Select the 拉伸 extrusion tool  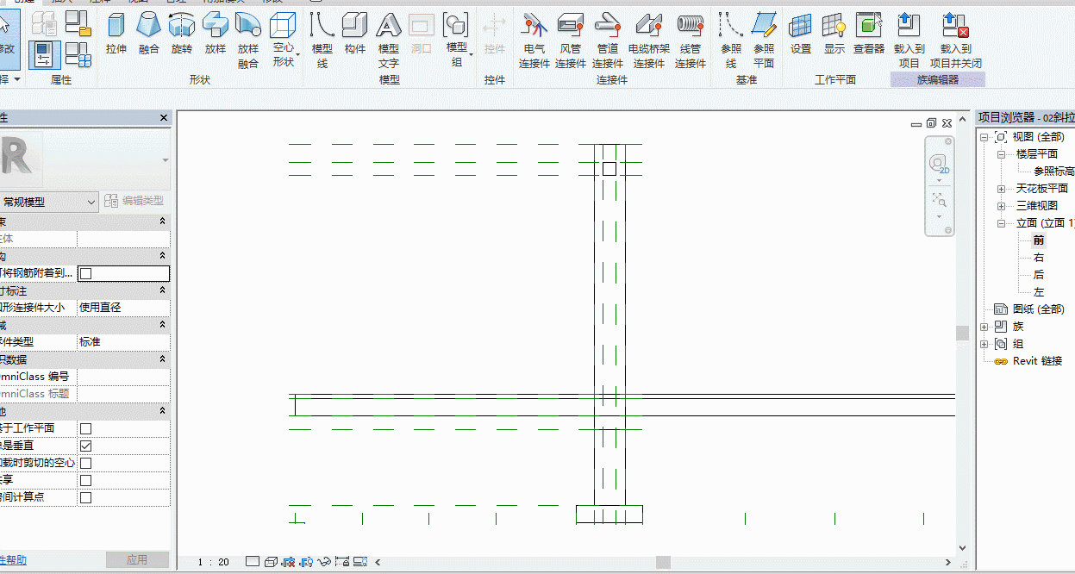point(116,34)
